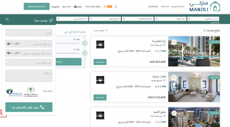The height and width of the screenshot is (127, 230).
Task: Click Emaar logo on بارك هايتس 2 card
Action: (100, 44)
